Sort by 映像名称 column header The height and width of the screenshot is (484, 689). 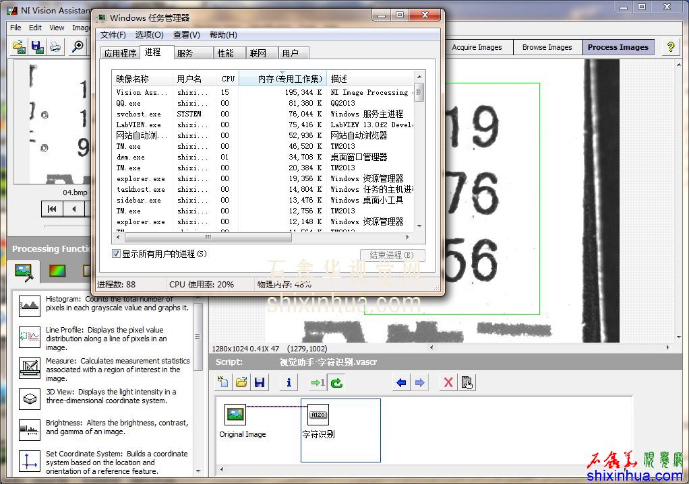(142, 79)
